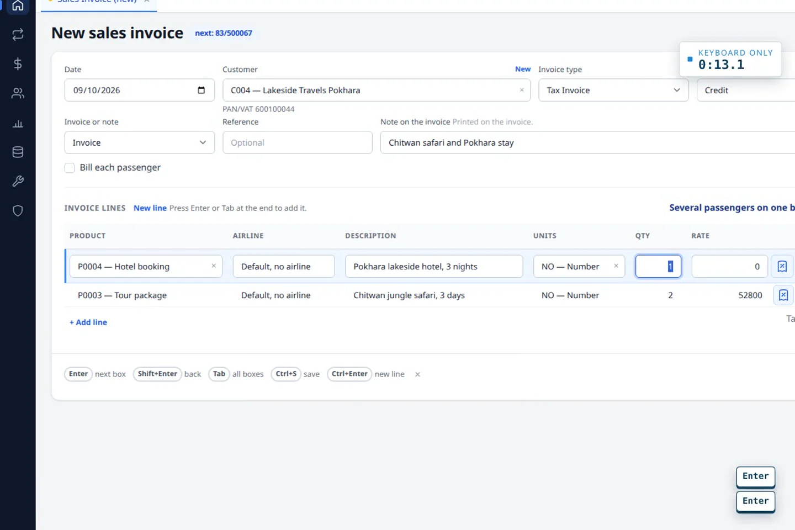Dismiss the keyboard shortcuts hint bar
The width and height of the screenshot is (795, 530).
pyautogui.click(x=418, y=374)
